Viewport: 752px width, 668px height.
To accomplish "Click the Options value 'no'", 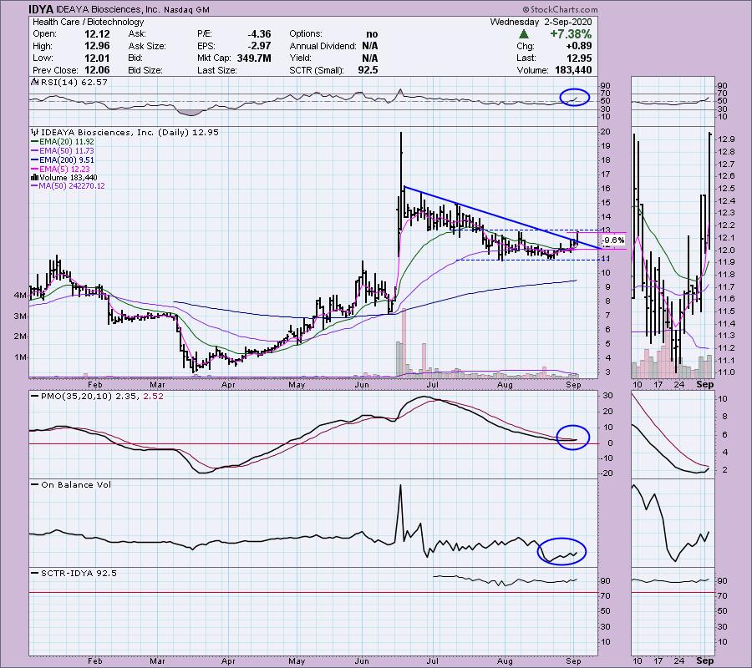I will coord(372,34).
